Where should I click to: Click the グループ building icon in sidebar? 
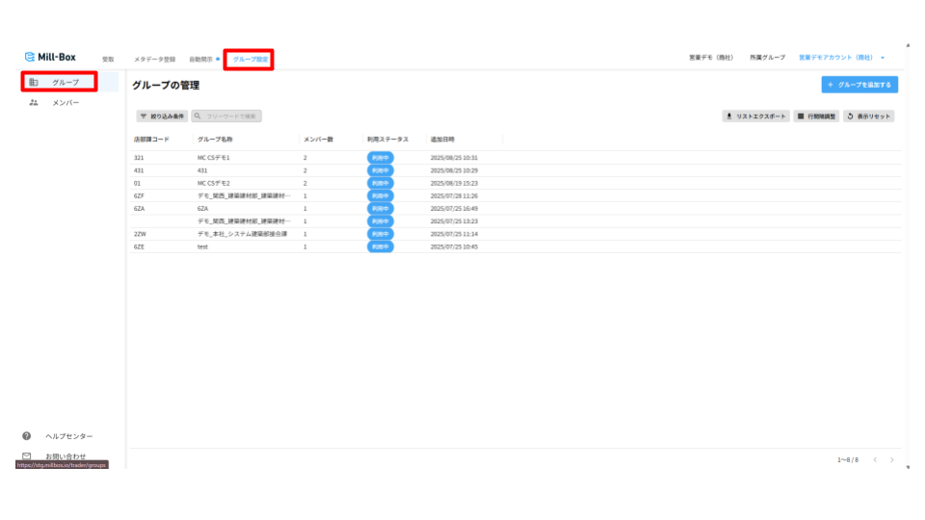click(34, 82)
